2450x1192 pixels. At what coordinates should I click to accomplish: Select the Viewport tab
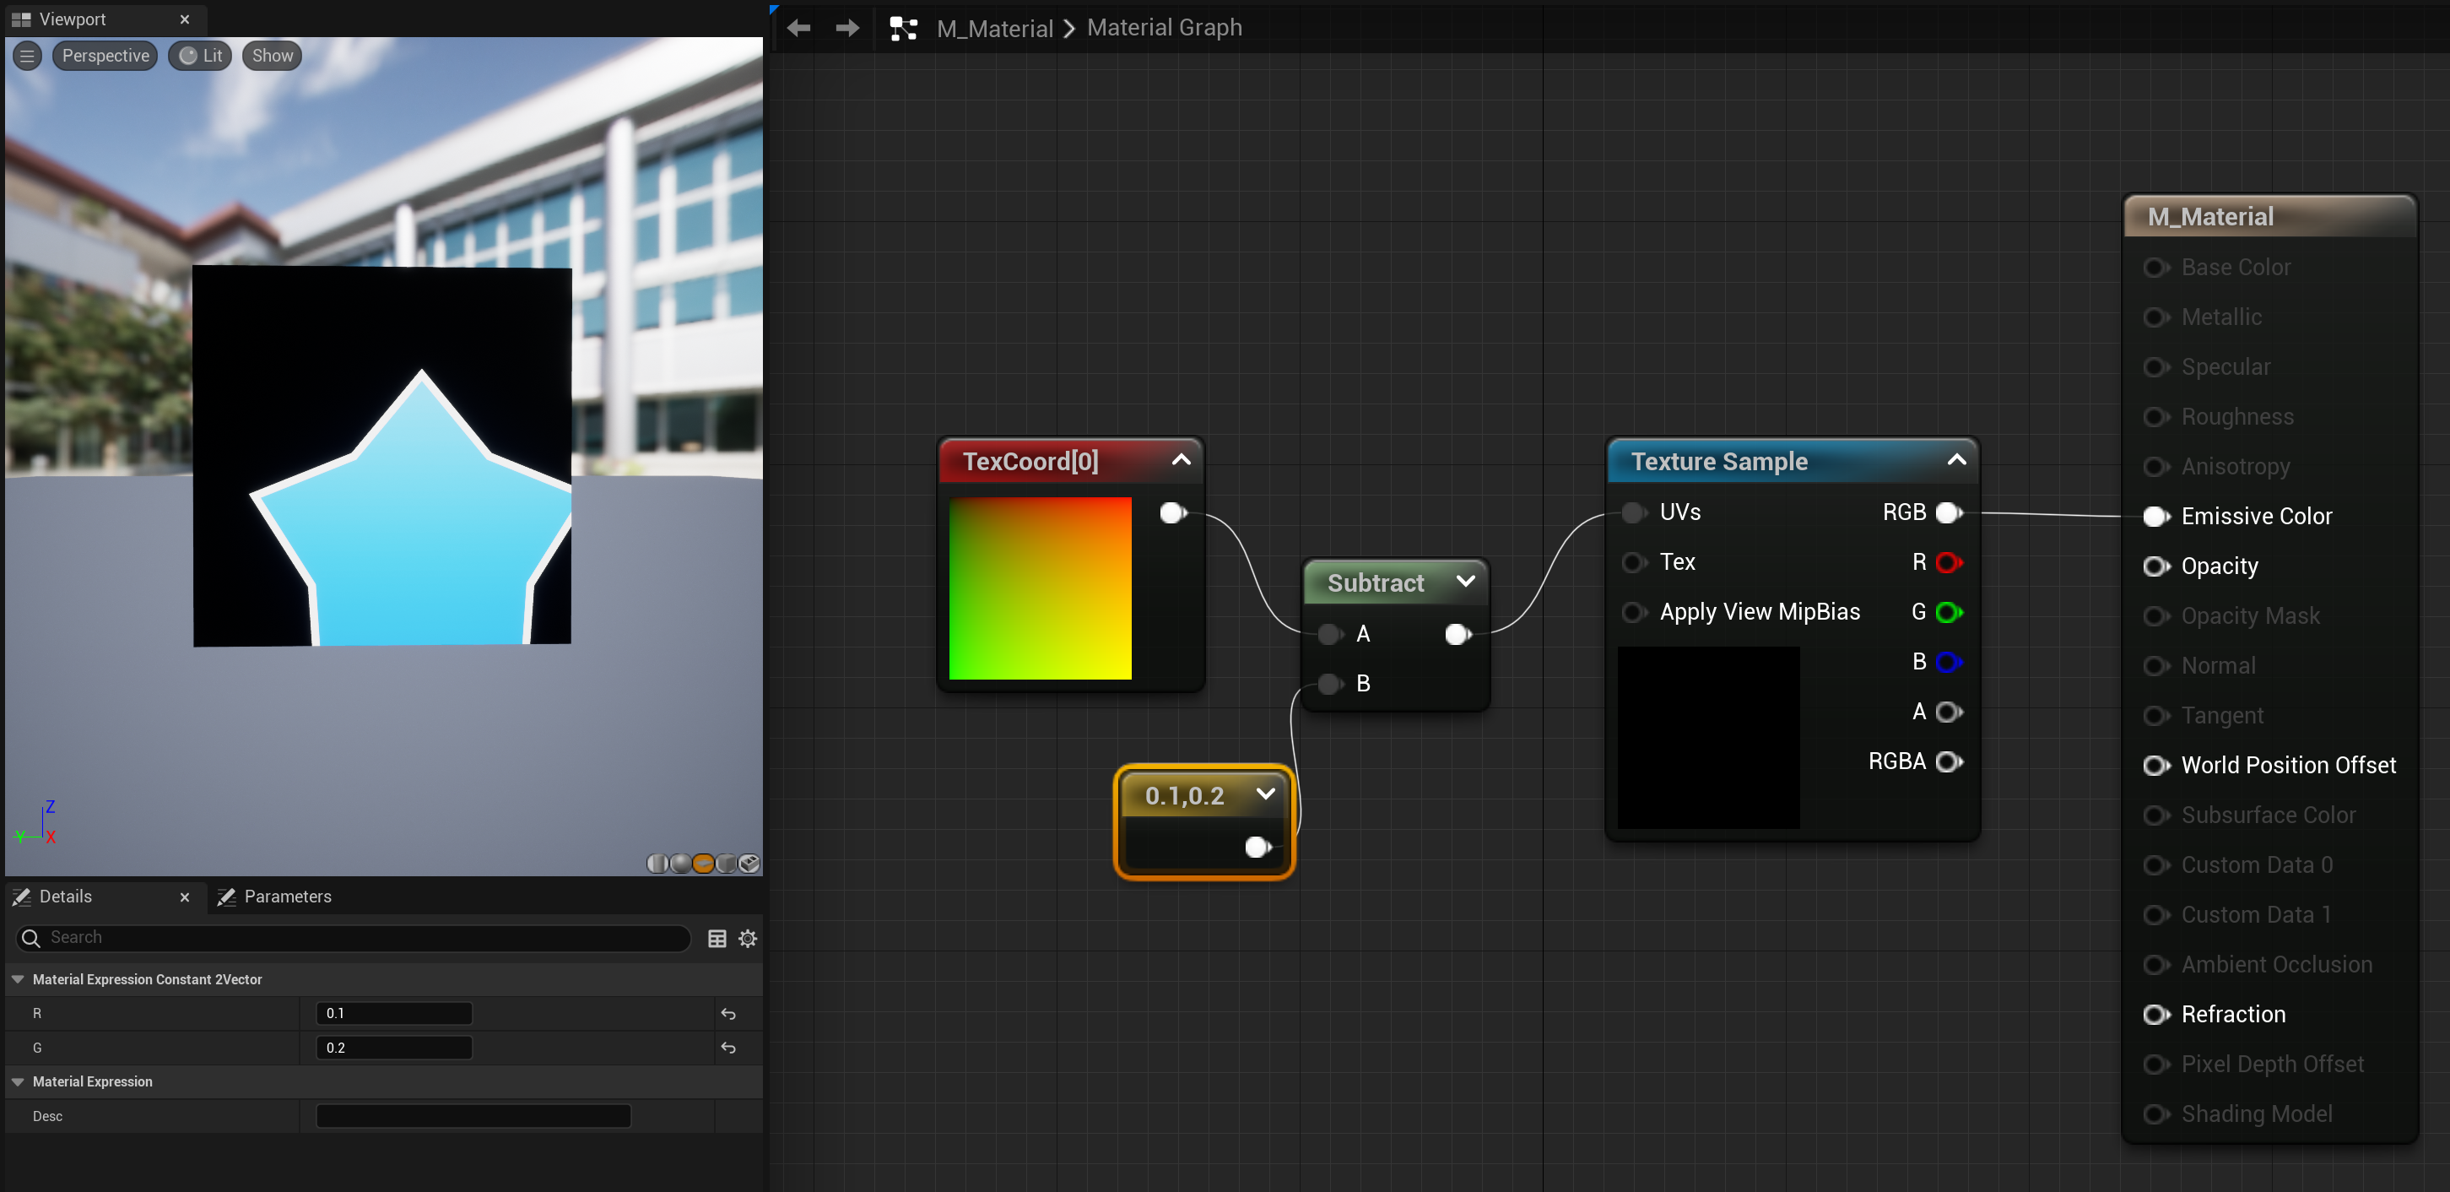tap(73, 19)
